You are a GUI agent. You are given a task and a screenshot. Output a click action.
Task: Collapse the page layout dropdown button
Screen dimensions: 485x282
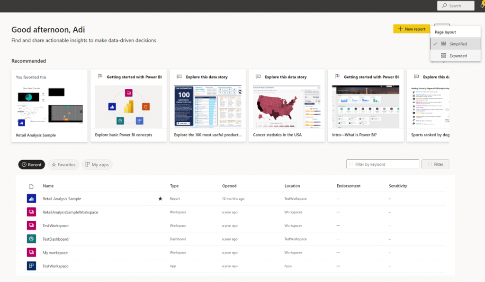(442, 27)
